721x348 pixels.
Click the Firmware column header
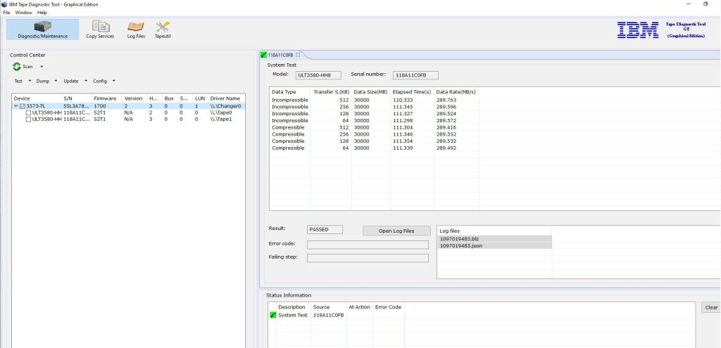click(107, 98)
